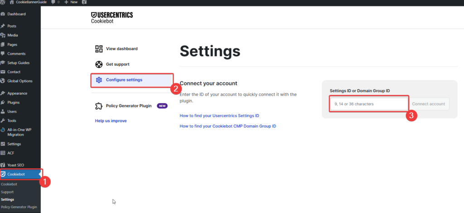This screenshot has height=213, width=464.
Task: Click the Connect your account heading
Action: coord(208,83)
